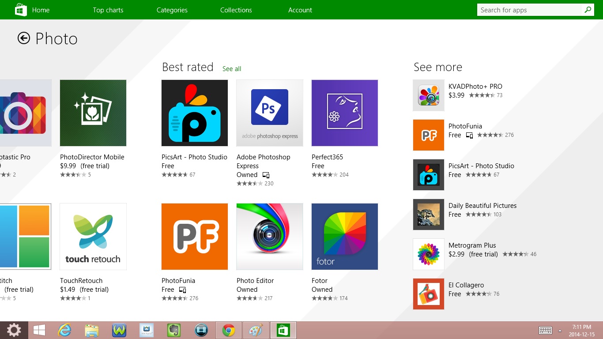Open the Fotor app tile
The image size is (603, 339).
coord(345,237)
